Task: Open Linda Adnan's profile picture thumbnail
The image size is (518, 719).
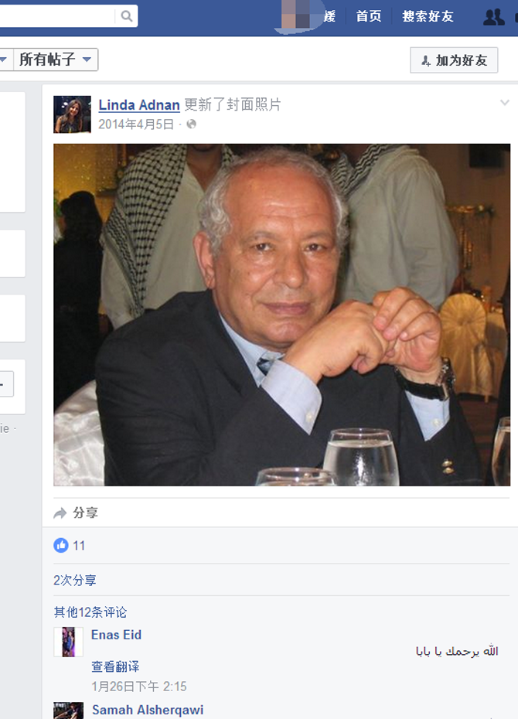Action: pos(73,114)
